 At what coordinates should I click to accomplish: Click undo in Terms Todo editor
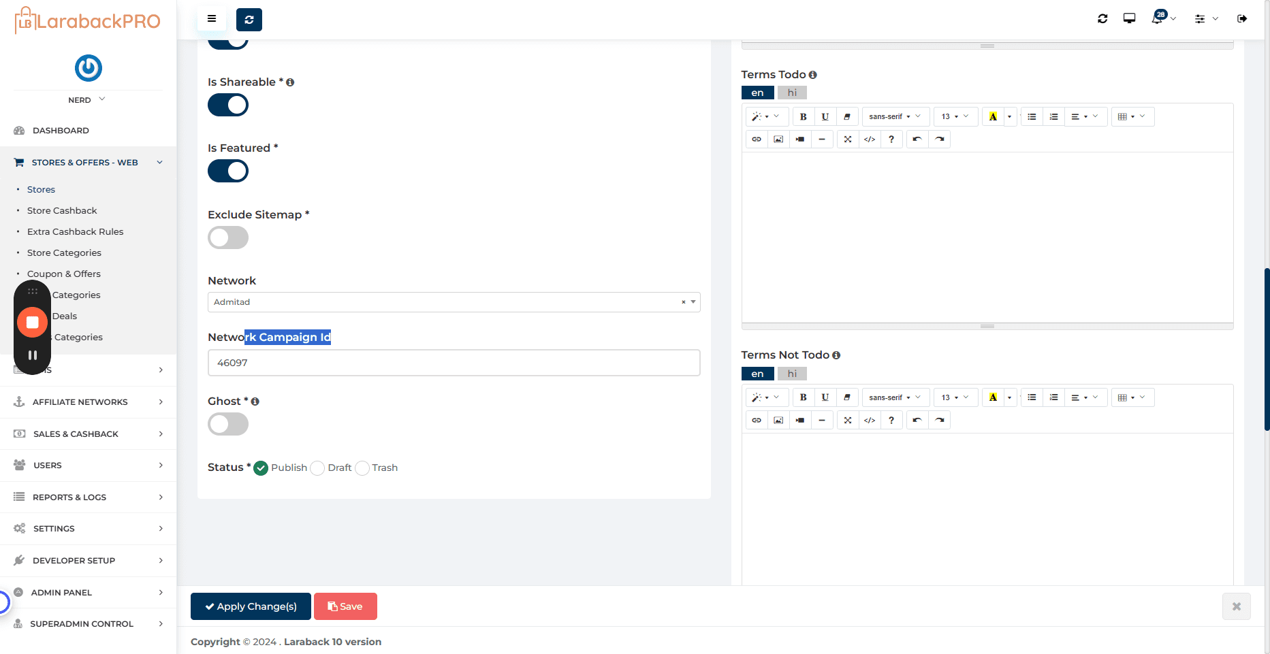tap(917, 139)
